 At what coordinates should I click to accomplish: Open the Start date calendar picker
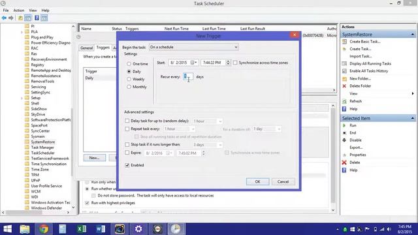pyautogui.click(x=193, y=63)
